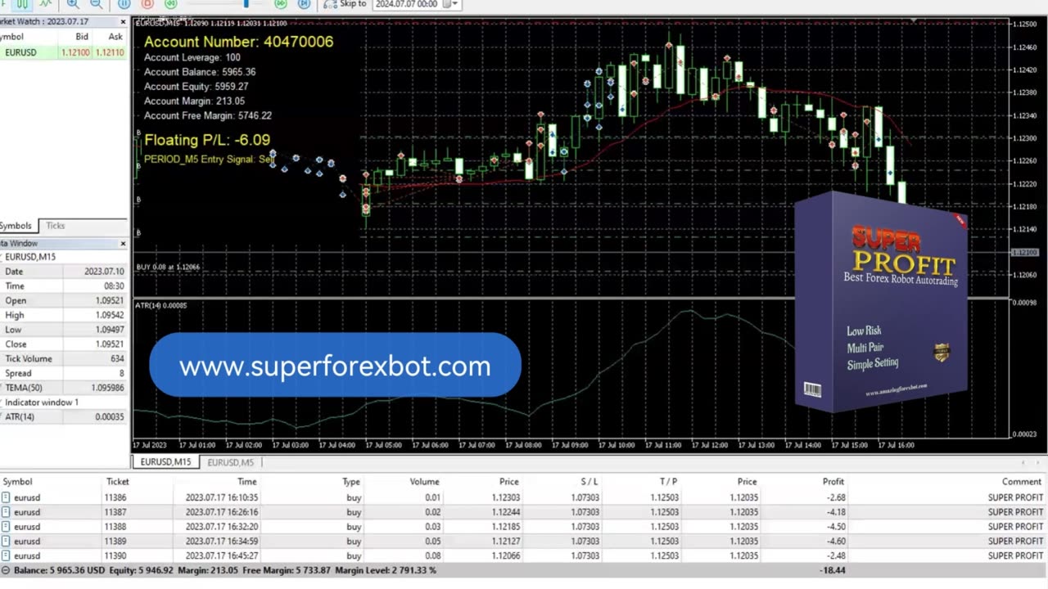The height and width of the screenshot is (589, 1048).
Task: Click the total profit value -18.44
Action: tap(833, 570)
